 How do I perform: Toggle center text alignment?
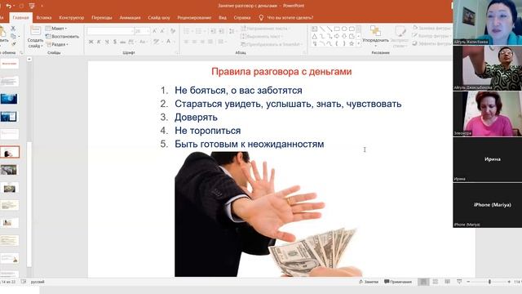pos(194,42)
